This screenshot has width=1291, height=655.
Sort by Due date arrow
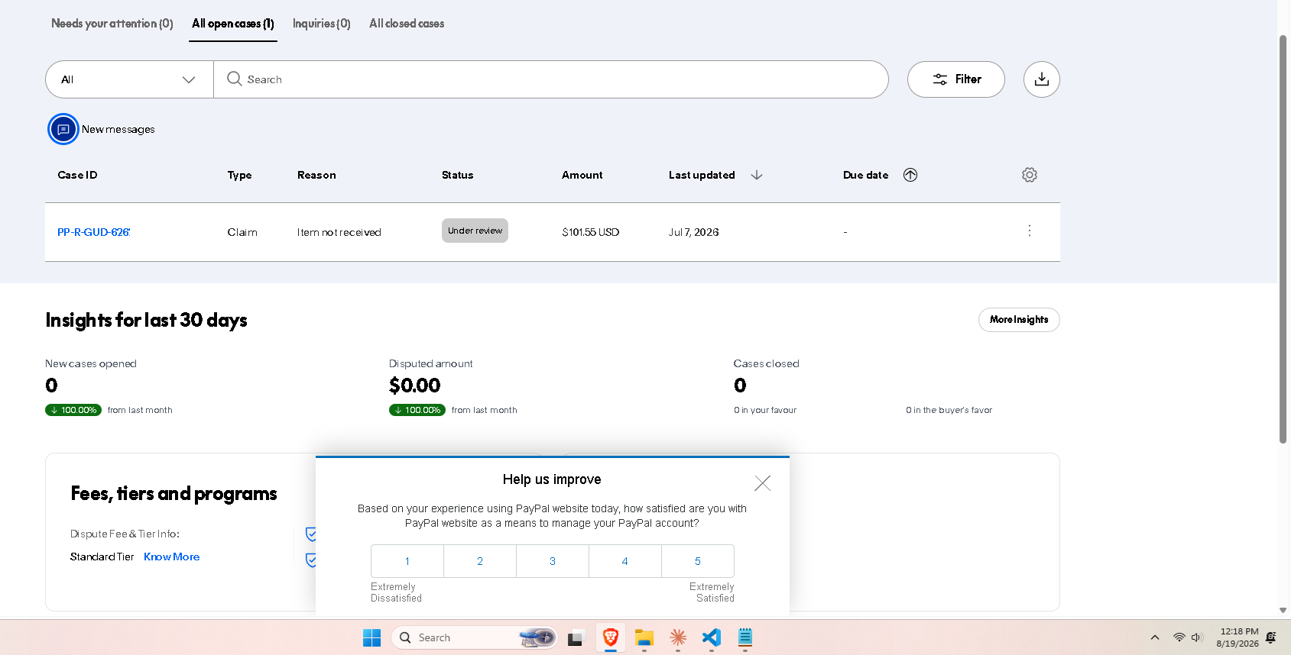pos(910,175)
